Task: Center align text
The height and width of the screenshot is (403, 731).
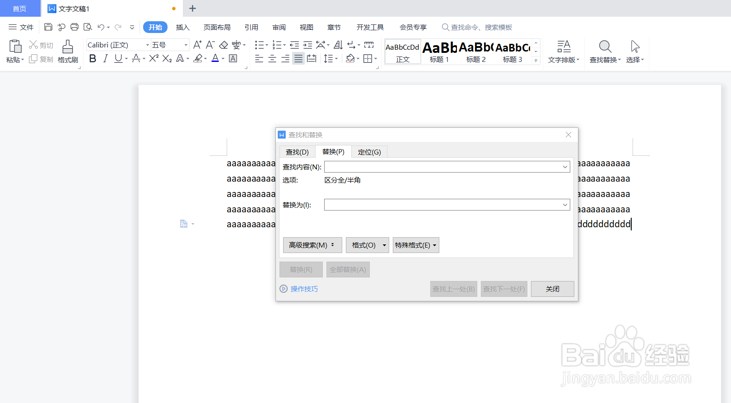Action: (x=272, y=59)
